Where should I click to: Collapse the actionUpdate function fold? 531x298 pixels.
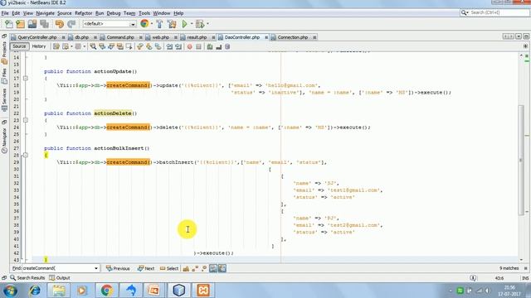[x=26, y=79]
